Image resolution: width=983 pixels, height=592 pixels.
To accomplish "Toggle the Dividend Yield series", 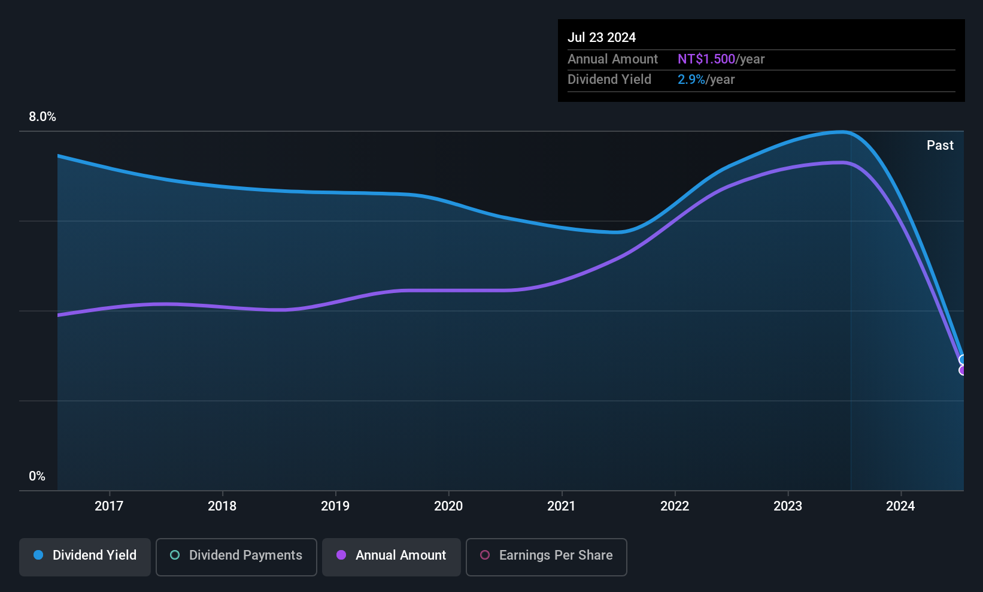I will [85, 557].
